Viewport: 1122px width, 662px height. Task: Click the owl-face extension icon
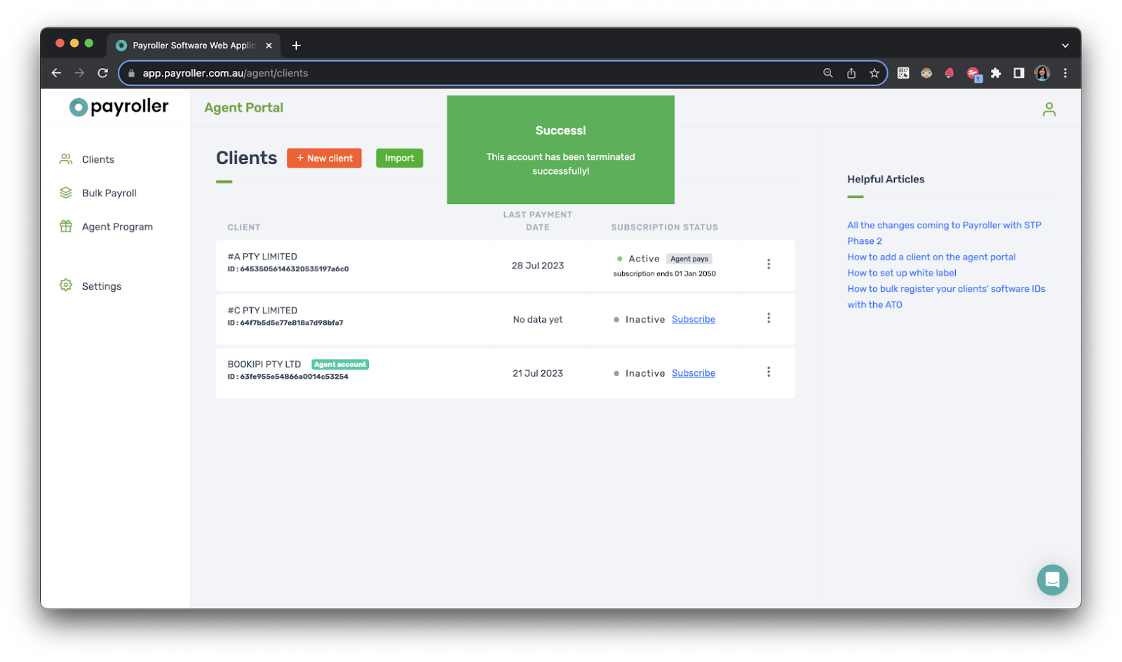(926, 73)
